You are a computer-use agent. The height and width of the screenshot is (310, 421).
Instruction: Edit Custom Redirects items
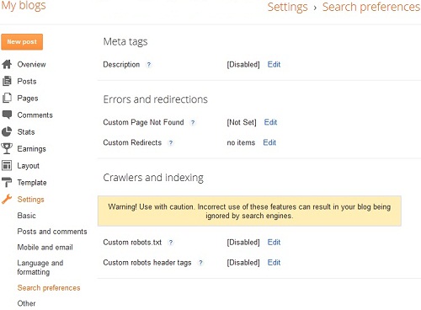coord(269,142)
